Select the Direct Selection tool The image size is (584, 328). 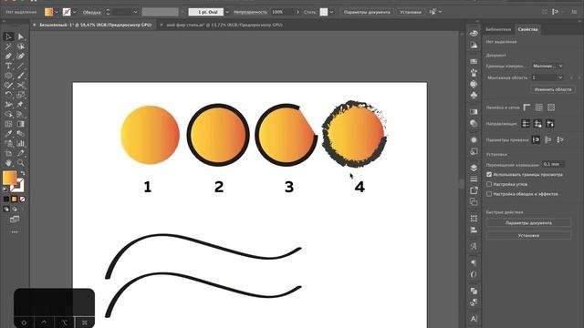pyautogui.click(x=20, y=36)
